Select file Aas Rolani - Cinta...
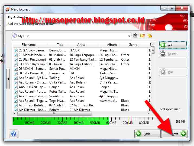This screenshot has height=146, width=194. tap(33, 82)
